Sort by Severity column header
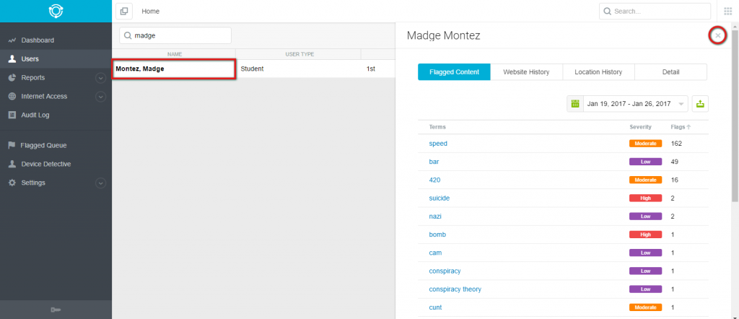The width and height of the screenshot is (739, 319). tap(641, 127)
